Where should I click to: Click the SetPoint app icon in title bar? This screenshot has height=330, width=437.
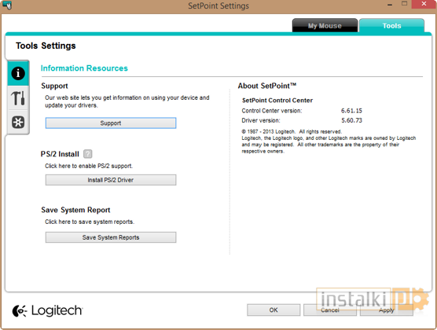click(7, 5)
